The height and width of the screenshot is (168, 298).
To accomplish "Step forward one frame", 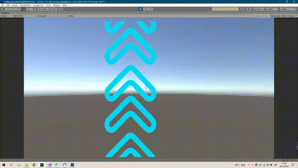I will [150, 9].
